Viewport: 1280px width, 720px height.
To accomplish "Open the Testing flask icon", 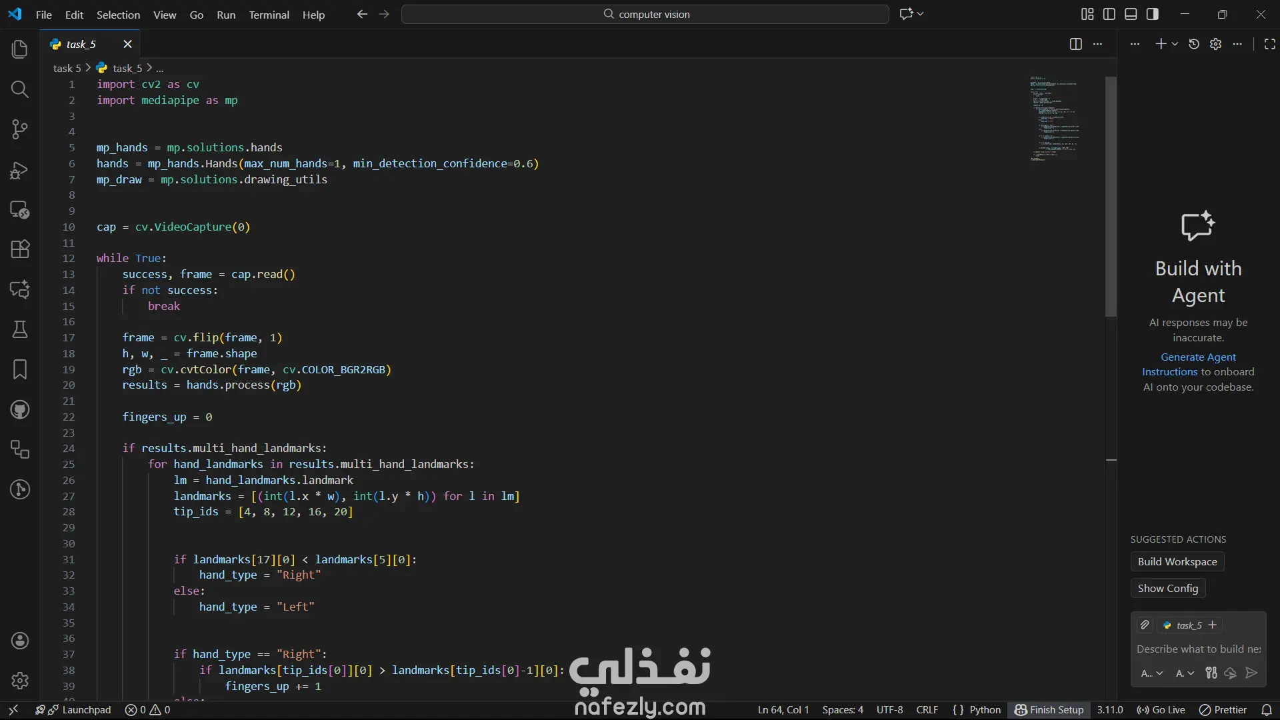I will tap(20, 329).
